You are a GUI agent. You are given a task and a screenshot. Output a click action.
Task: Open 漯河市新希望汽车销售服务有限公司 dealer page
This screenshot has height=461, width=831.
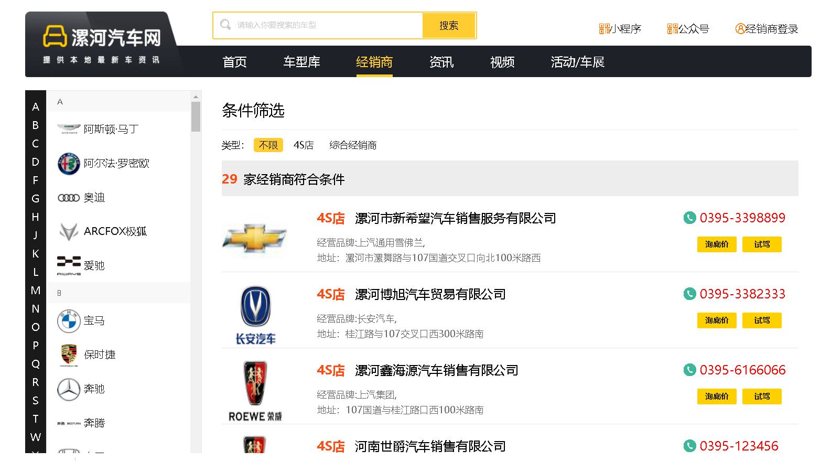coord(455,218)
